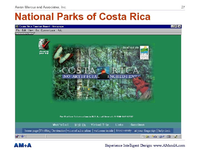Image resolution: width=200 pixels, height=150 pixels.
Task: Click the blue butterfly in the banner
Action: click(63, 54)
